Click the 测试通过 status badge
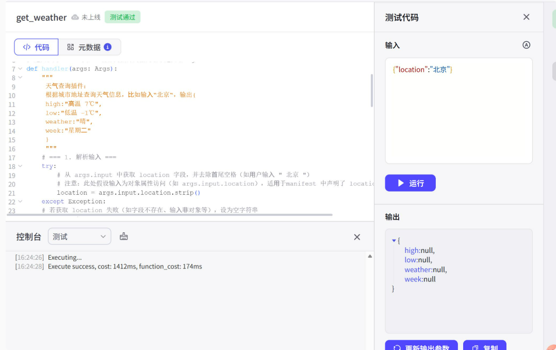 tap(122, 17)
